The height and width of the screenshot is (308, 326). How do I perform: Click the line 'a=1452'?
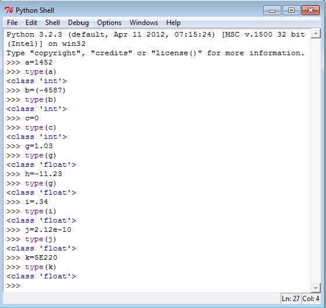coord(39,62)
